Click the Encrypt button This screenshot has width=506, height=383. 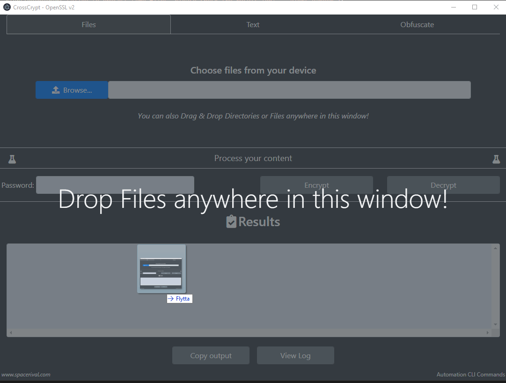(316, 185)
